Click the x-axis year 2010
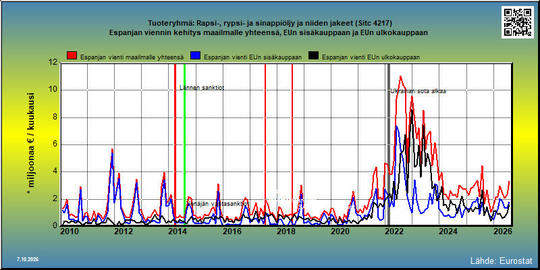Viewport: 540px width, 270px height. tap(70, 232)
